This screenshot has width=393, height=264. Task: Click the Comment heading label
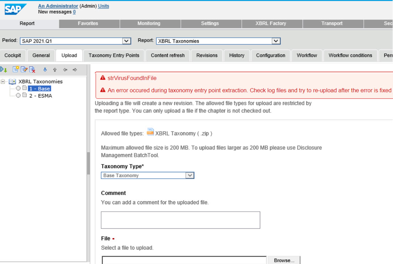[x=113, y=193]
